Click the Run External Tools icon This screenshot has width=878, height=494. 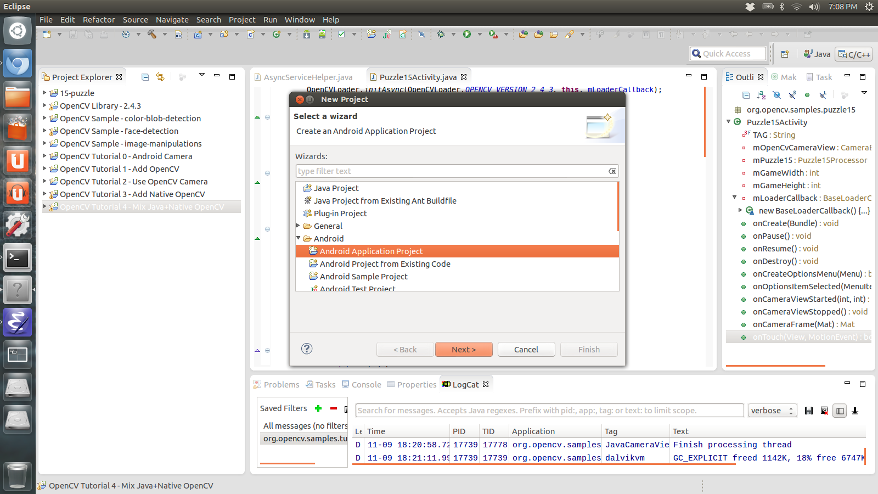point(493,35)
